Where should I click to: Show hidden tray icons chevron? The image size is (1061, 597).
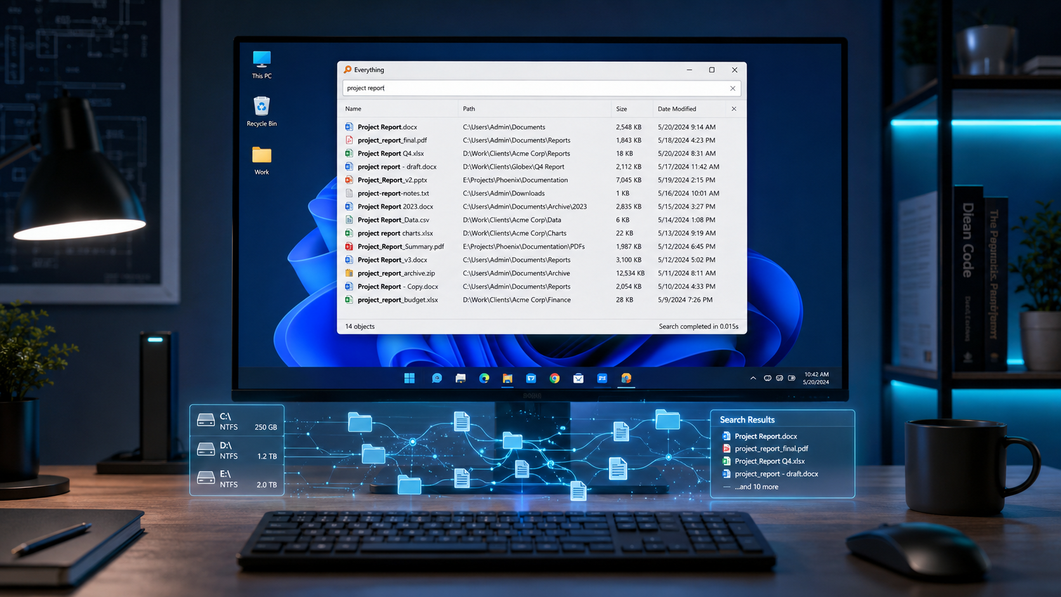click(753, 378)
